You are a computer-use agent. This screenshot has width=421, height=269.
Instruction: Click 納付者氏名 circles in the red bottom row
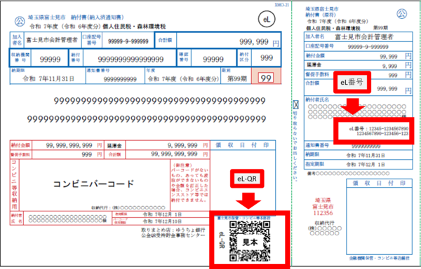67,219
